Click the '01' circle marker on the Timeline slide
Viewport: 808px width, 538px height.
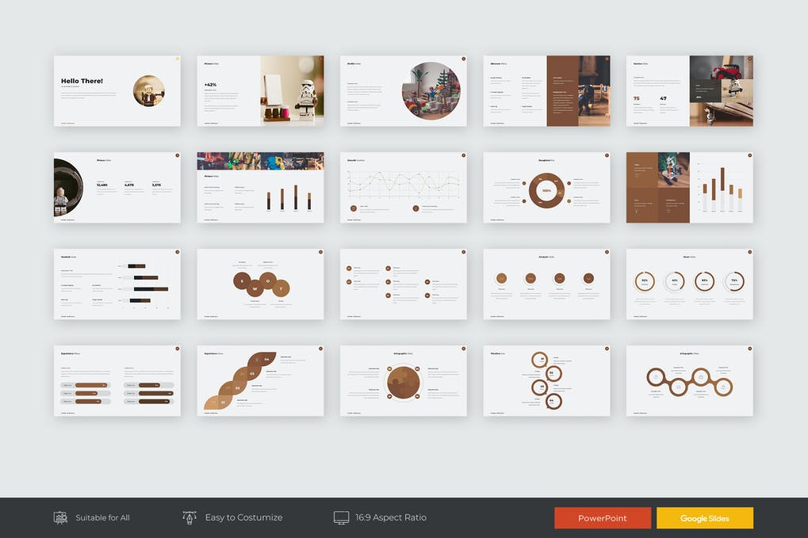[x=541, y=360]
